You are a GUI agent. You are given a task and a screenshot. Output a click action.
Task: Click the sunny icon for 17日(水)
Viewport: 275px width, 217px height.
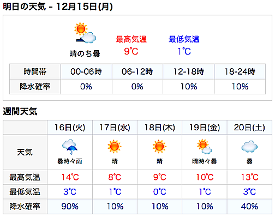point(115,147)
